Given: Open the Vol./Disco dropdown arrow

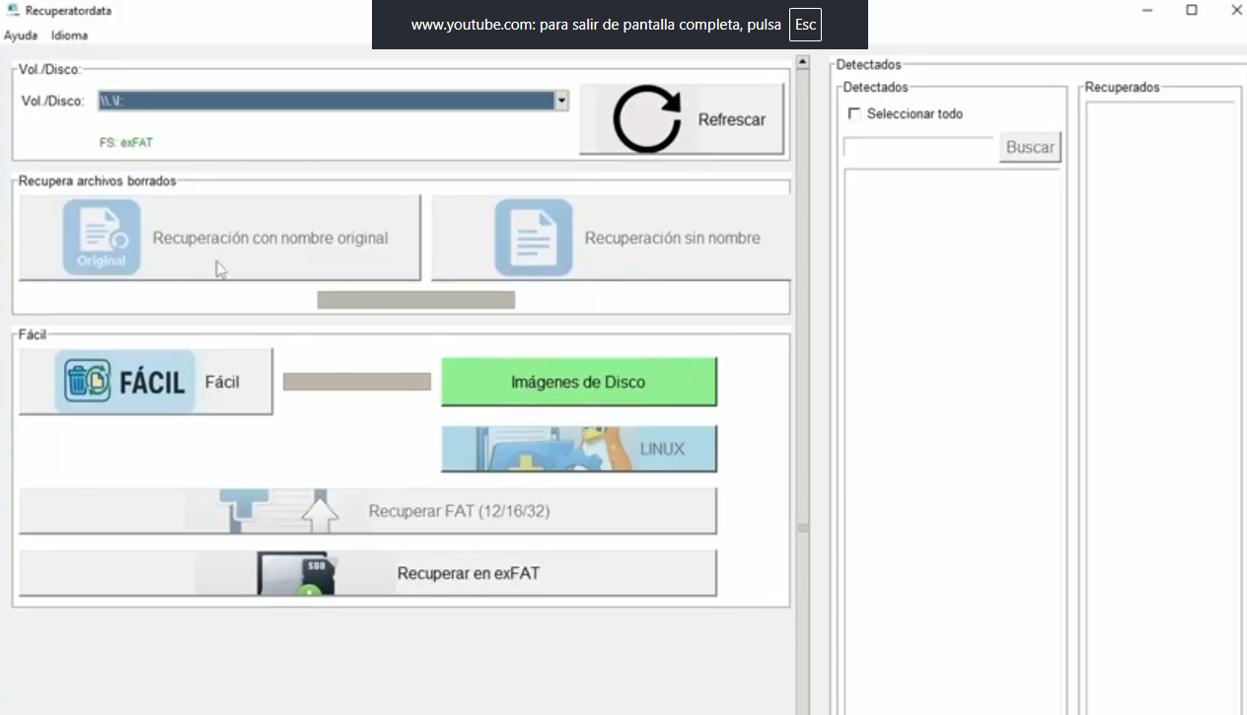Looking at the screenshot, I should click(x=561, y=101).
